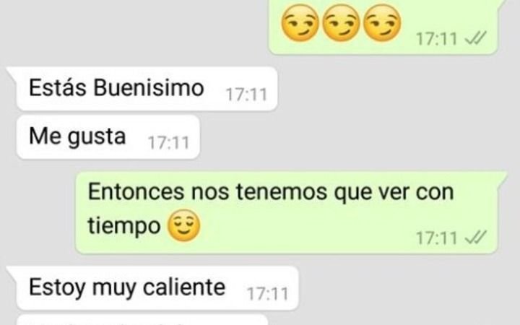Click the 17:11 timestamp beside 'Me gusta'
The width and height of the screenshot is (520, 325).
coord(168,143)
